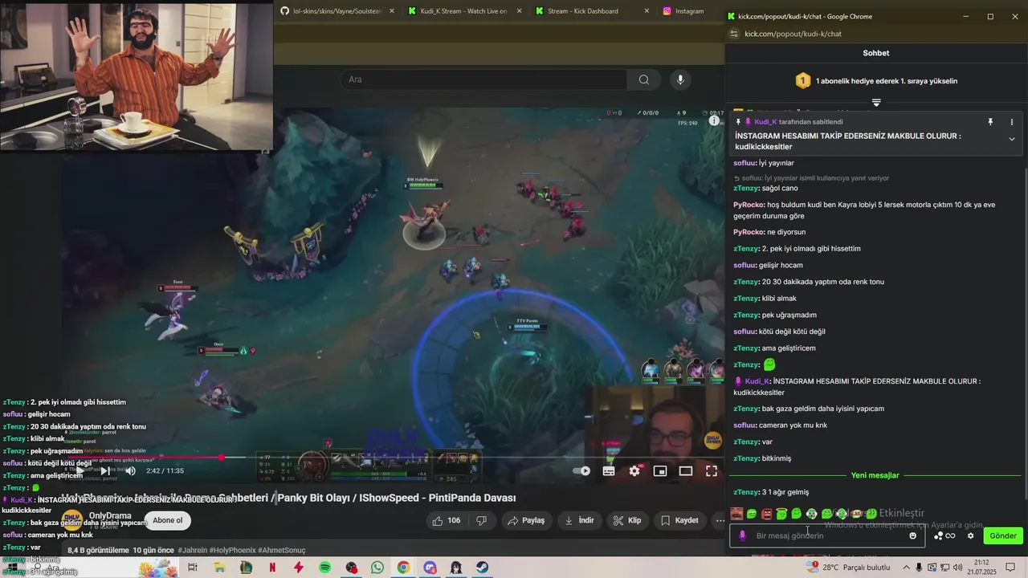This screenshot has height=578, width=1028.
Task: Share the video with 'Paylaş'
Action: [526, 520]
